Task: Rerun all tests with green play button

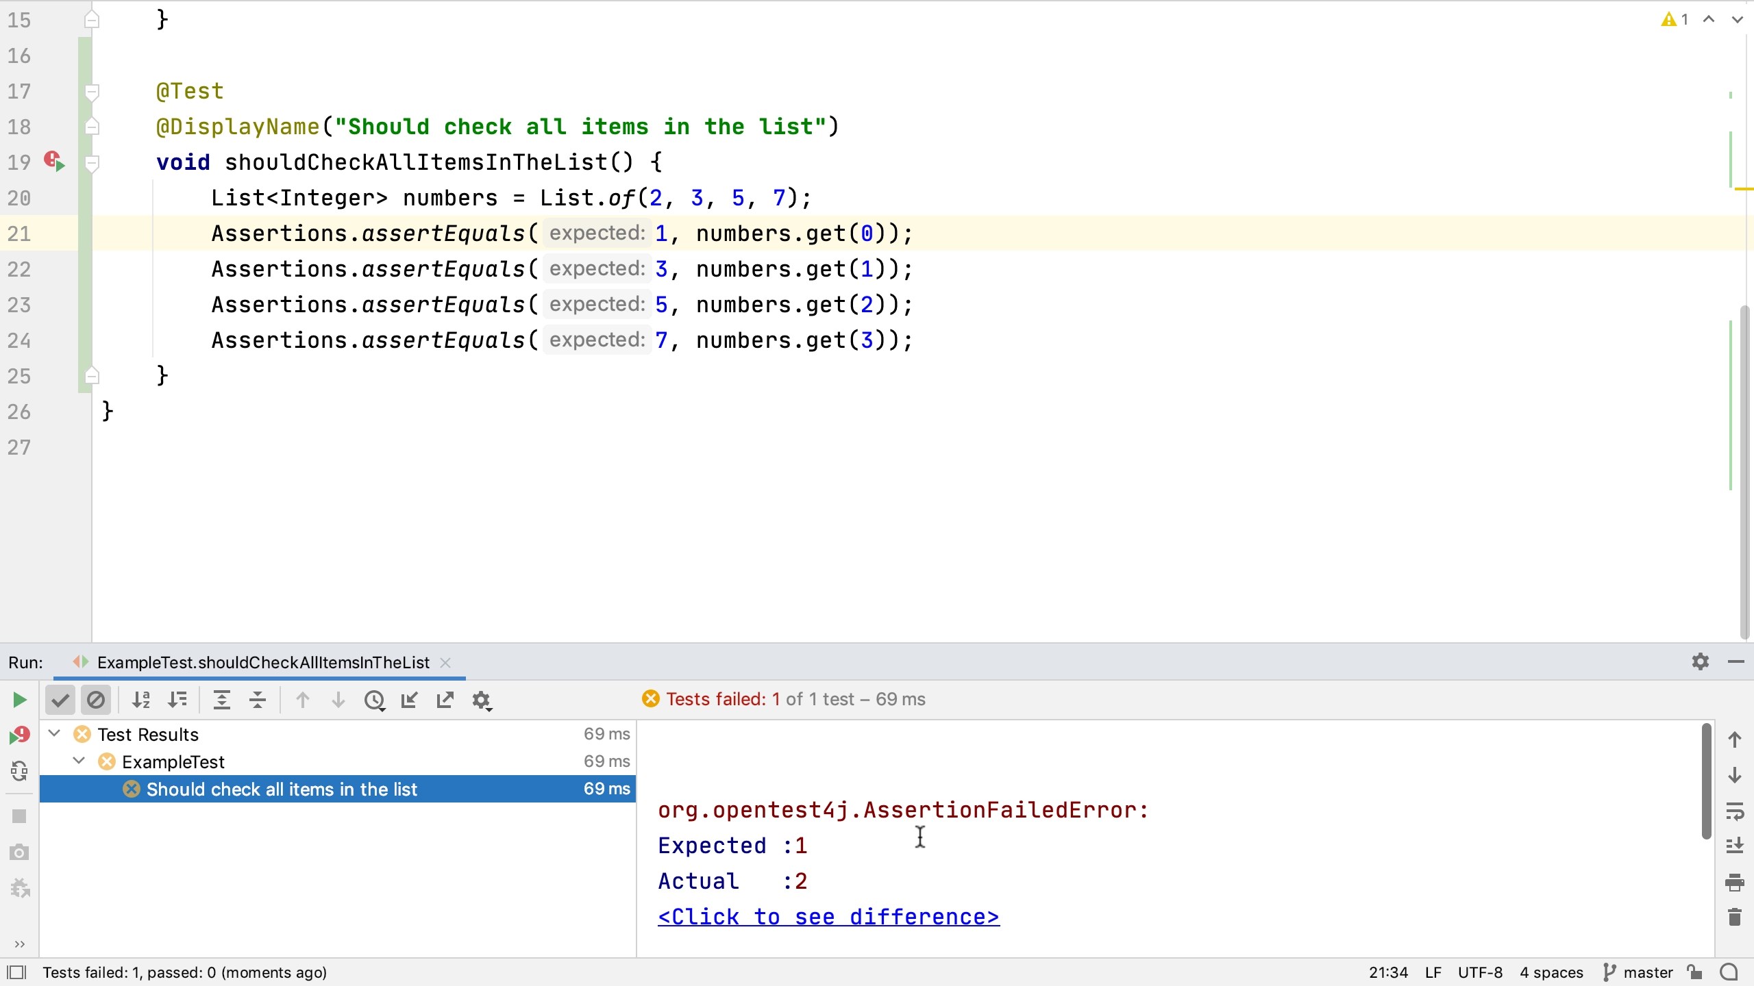Action: point(18,700)
